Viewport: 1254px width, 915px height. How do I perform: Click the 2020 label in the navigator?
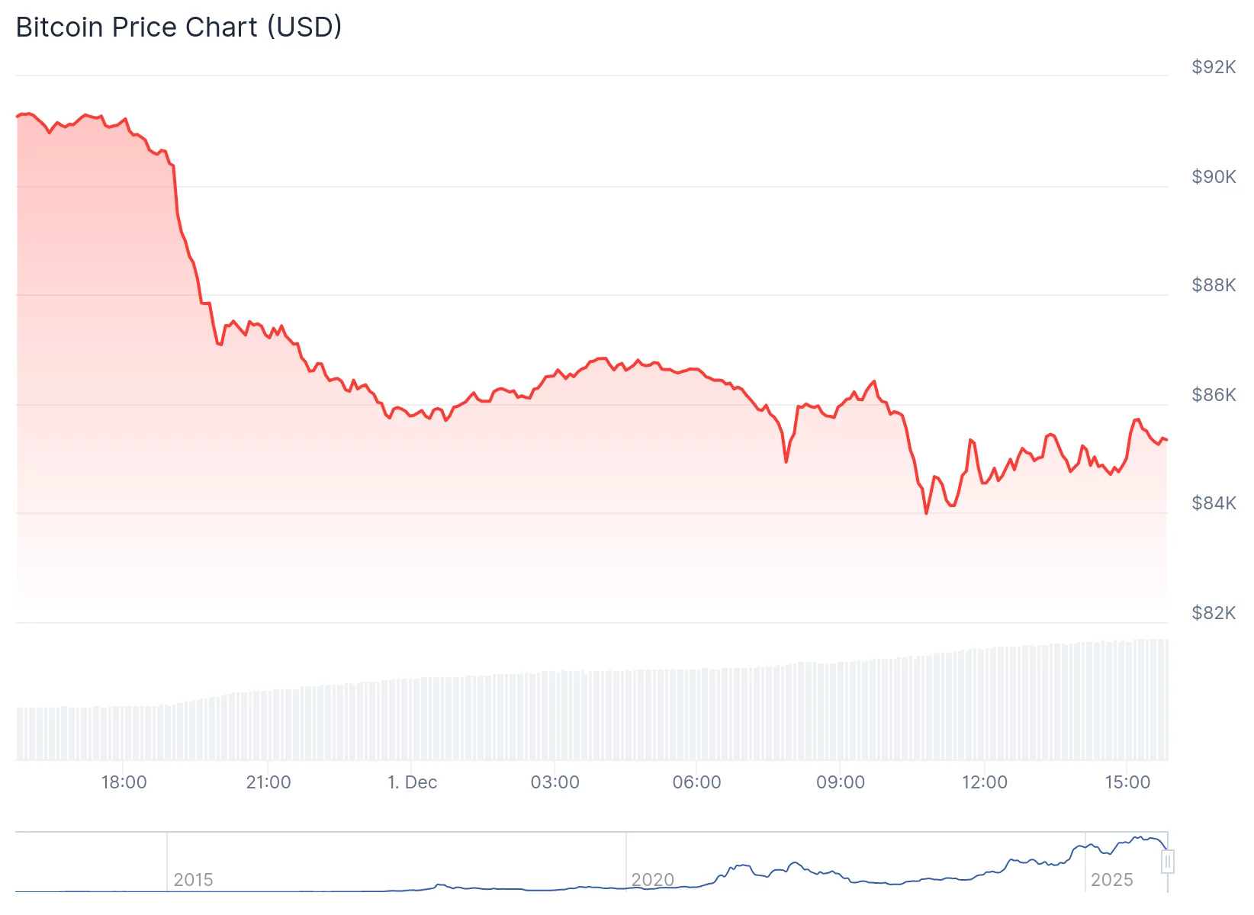point(652,880)
